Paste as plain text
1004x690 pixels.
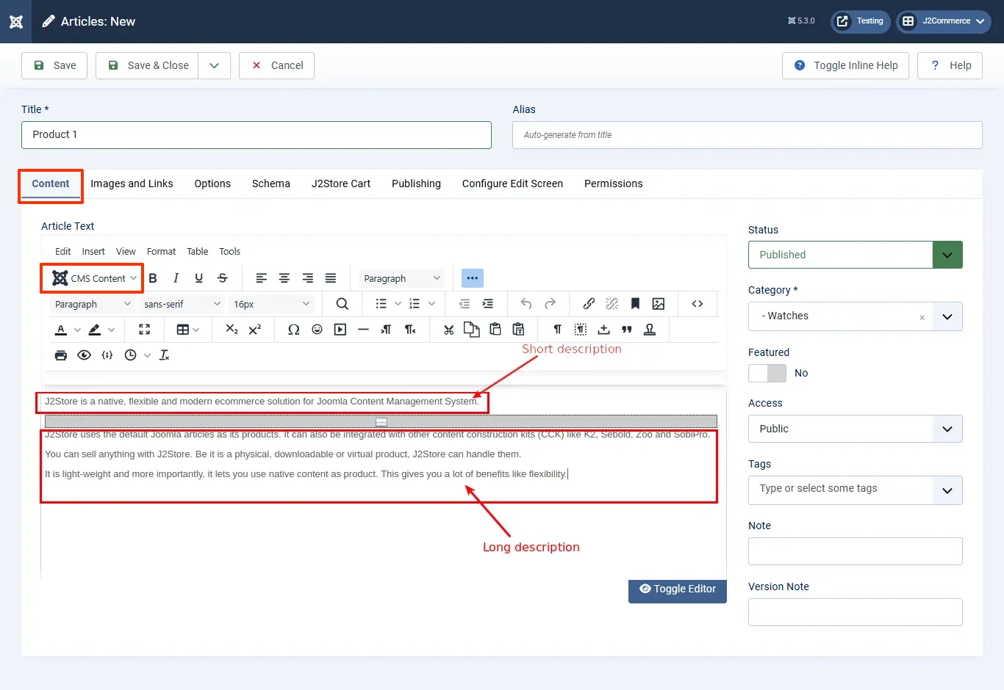pyautogui.click(x=518, y=330)
